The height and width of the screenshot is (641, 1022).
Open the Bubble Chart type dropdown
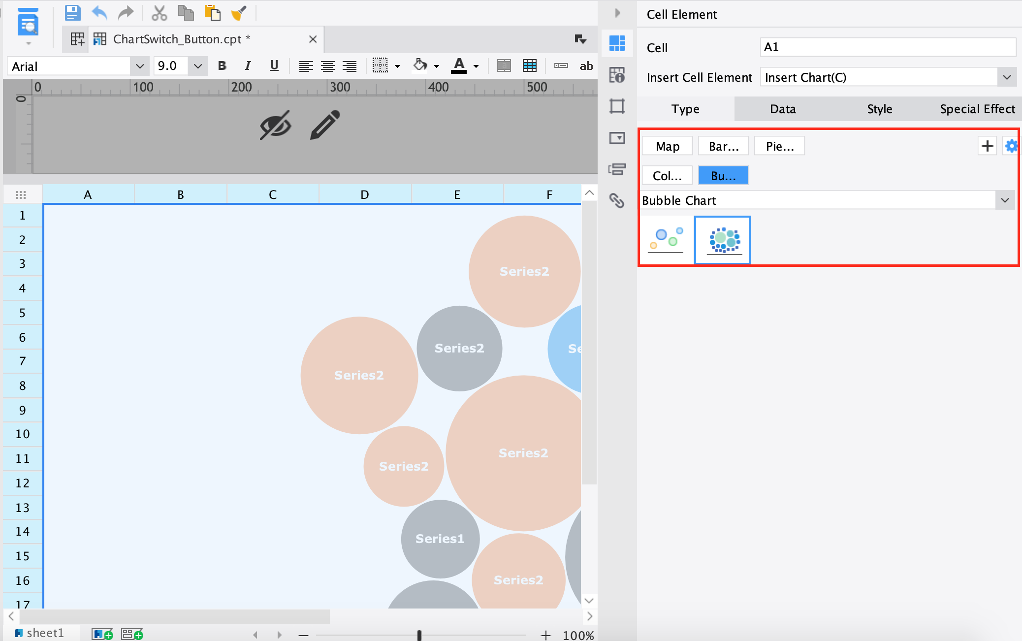pyautogui.click(x=1005, y=200)
